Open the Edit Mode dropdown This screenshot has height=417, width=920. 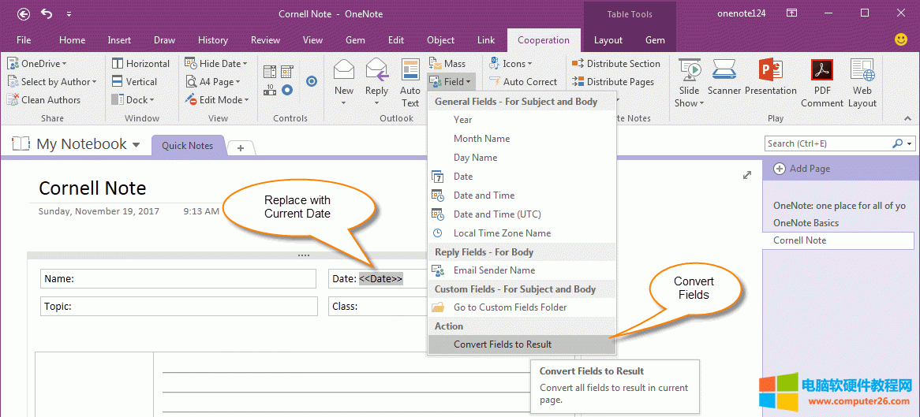pyautogui.click(x=218, y=100)
